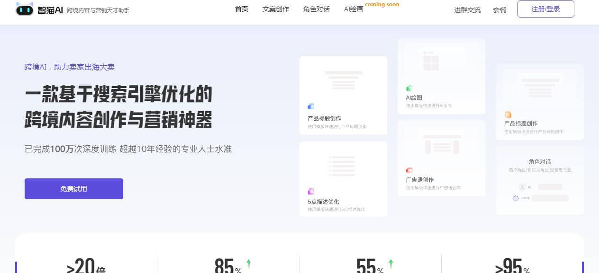The width and height of the screenshot is (599, 273).
Task: Click the purple 5点描述优化 card icon
Action: tap(311, 192)
